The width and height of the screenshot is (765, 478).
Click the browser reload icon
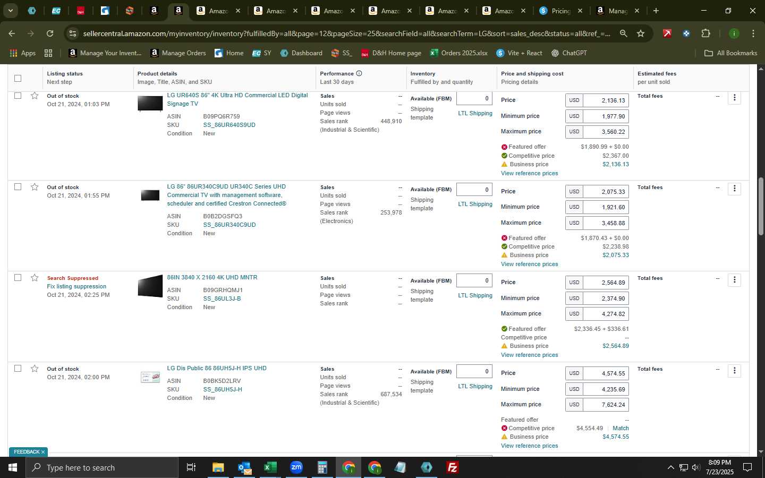click(x=50, y=33)
